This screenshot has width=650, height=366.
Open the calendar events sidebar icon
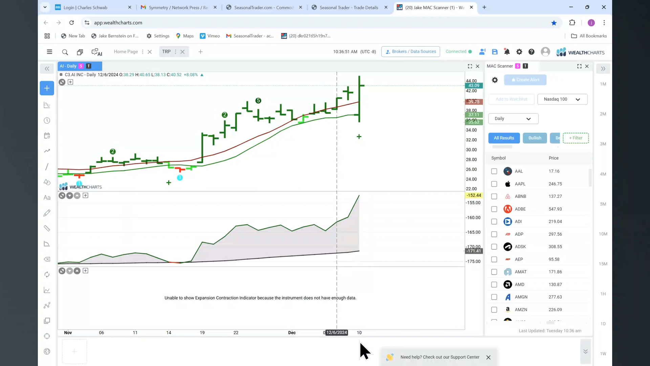click(47, 136)
